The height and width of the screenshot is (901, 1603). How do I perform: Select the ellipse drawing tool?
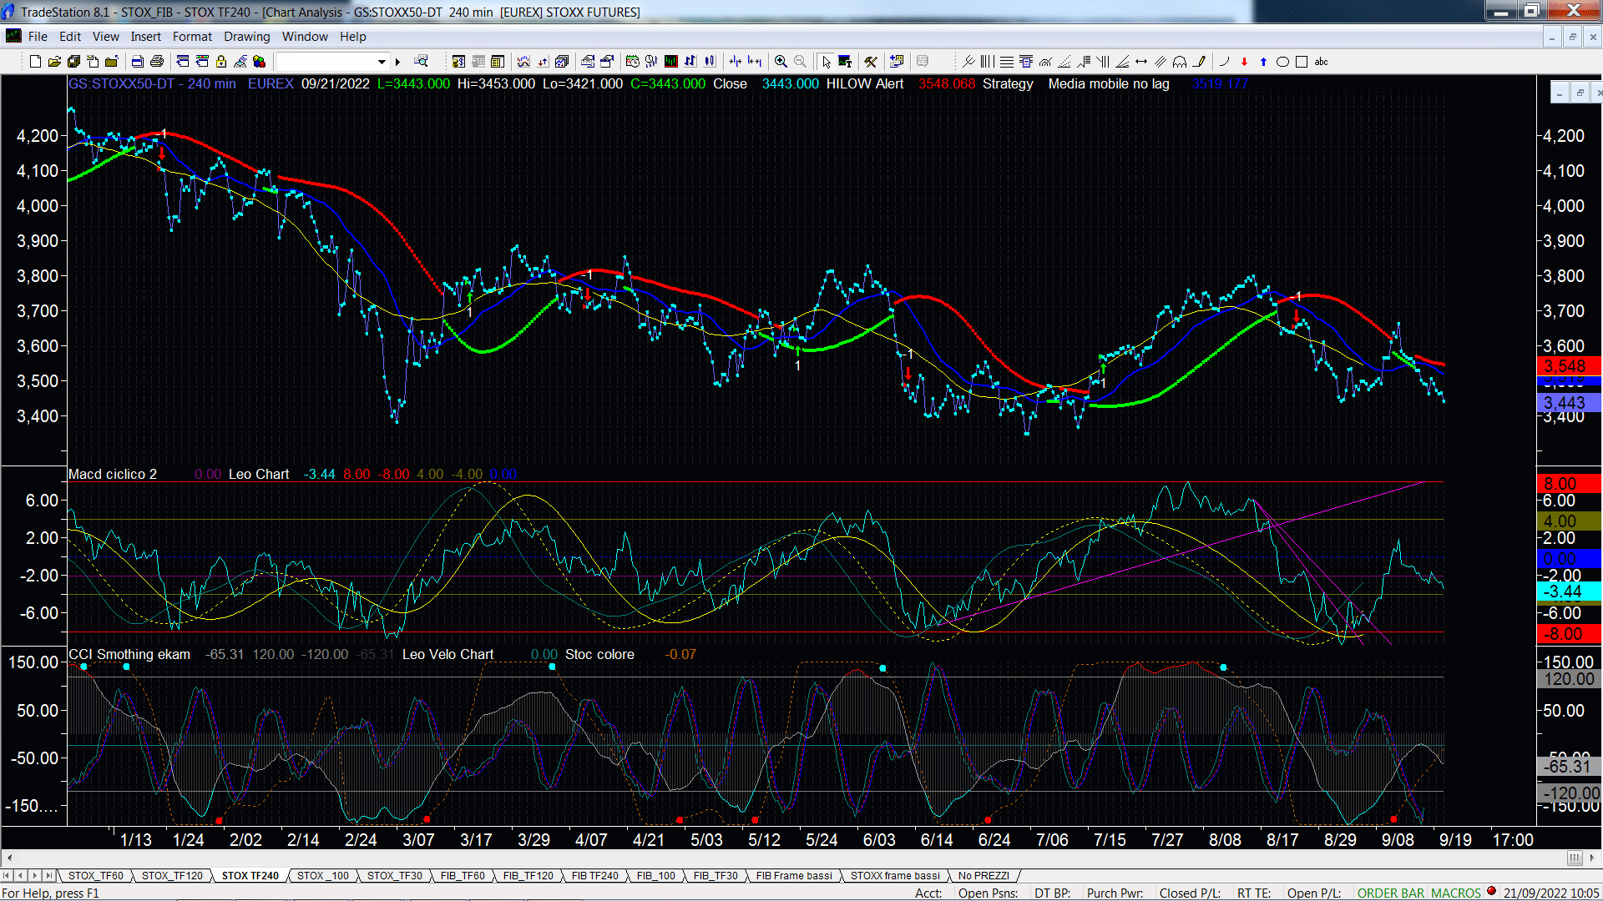[1282, 62]
